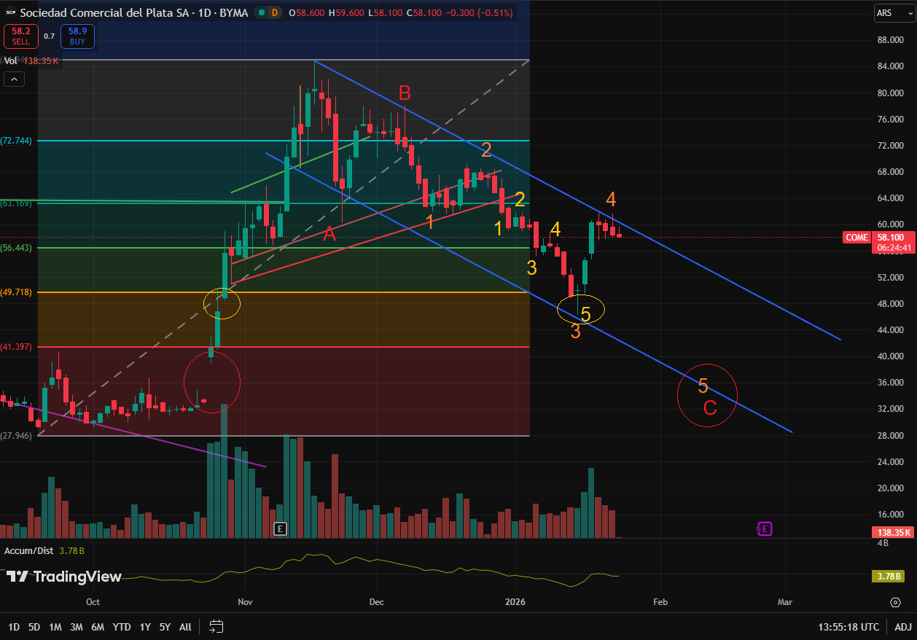The width and height of the screenshot is (917, 640).
Task: Select the 5Y time range
Action: (165, 627)
